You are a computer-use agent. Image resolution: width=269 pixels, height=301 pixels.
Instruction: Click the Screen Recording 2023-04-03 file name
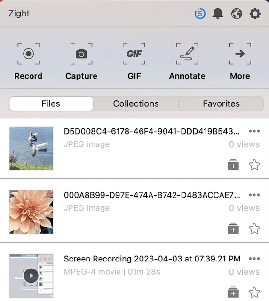pyautogui.click(x=152, y=259)
